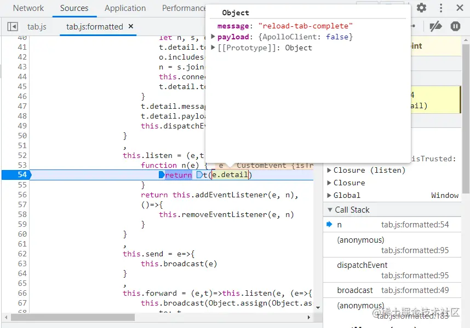Viewport: 470px width, 328px height.
Task: Open the tab.js file tab
Action: tap(37, 27)
